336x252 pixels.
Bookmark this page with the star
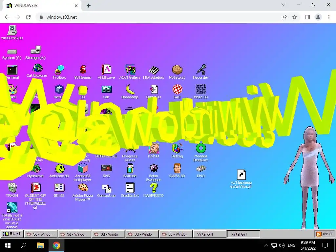(x=295, y=17)
